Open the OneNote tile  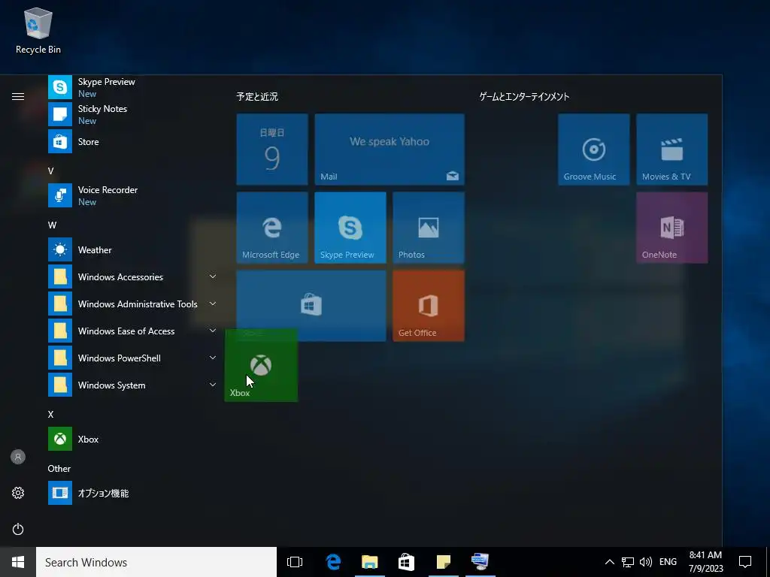click(x=671, y=228)
